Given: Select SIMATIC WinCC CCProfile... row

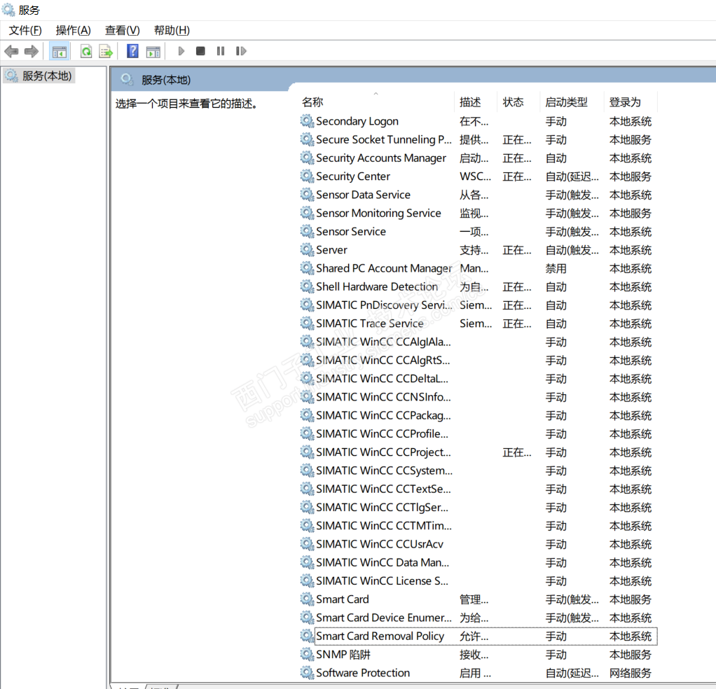Looking at the screenshot, I should (478, 433).
